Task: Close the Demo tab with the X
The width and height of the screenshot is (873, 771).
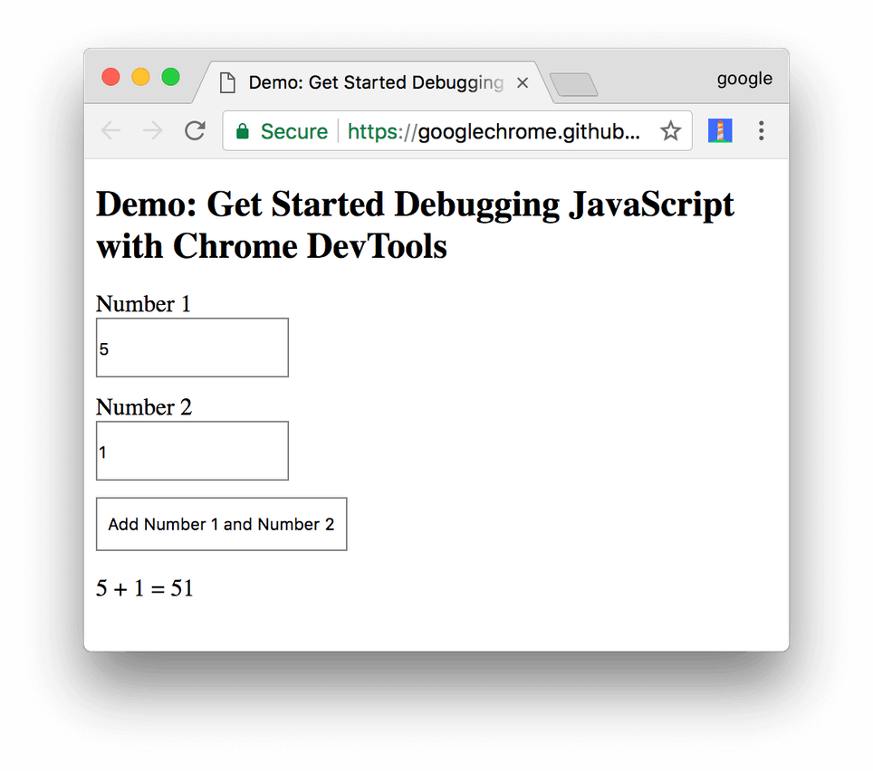Action: click(x=523, y=83)
